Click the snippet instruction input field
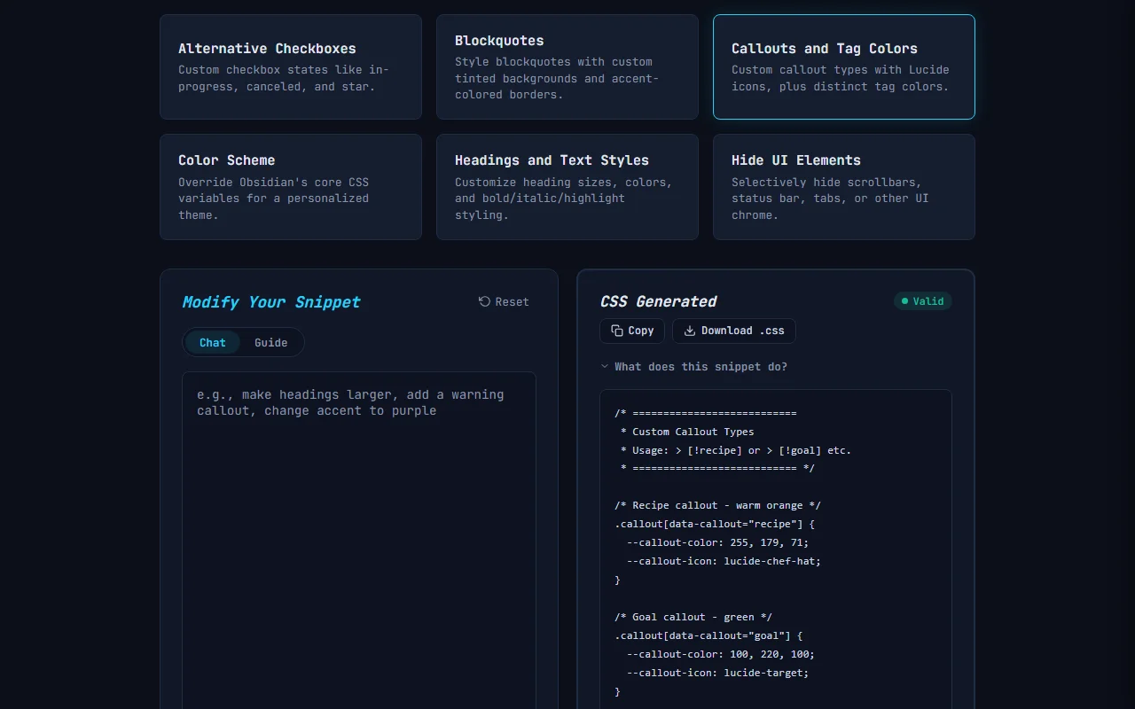Image resolution: width=1135 pixels, height=709 pixels. (x=358, y=487)
